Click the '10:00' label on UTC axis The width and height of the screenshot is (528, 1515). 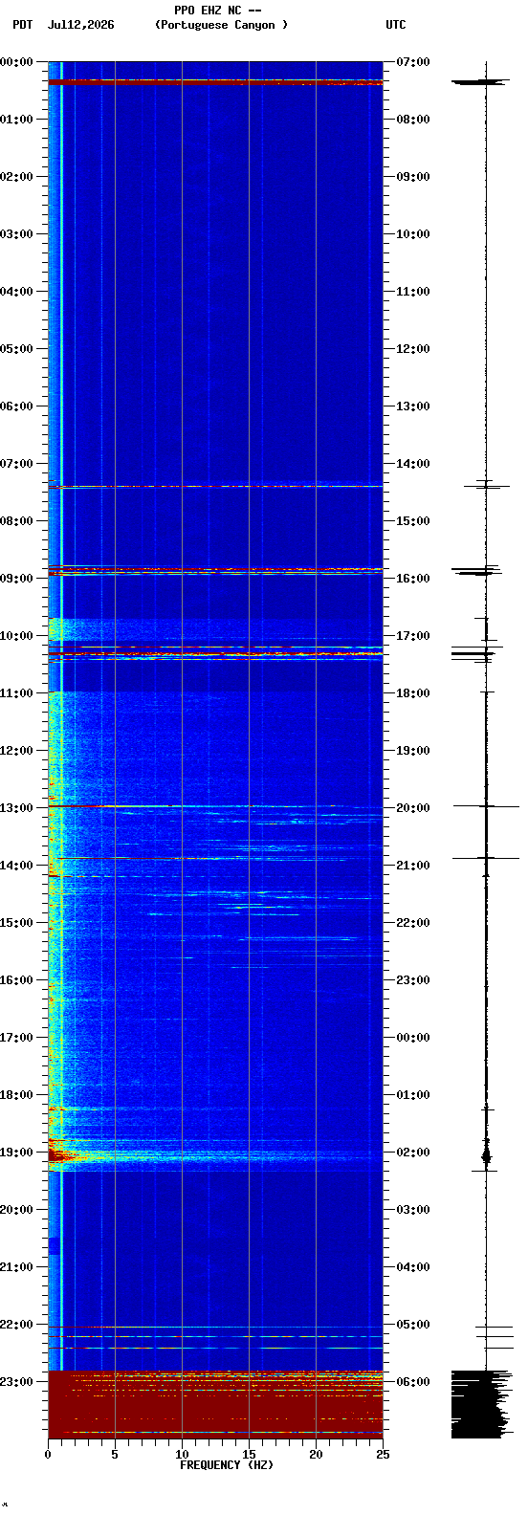coord(413,234)
